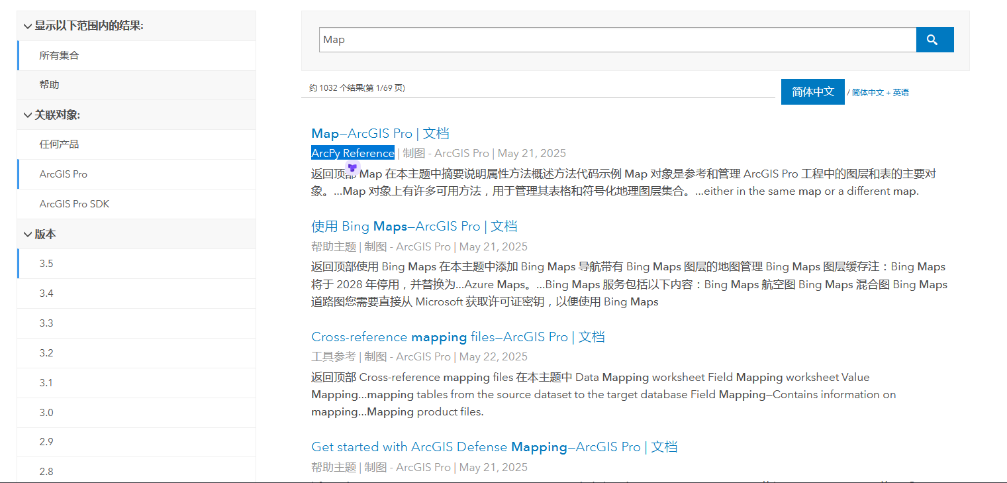Click 工具参考 label under Cross-reference result
The width and height of the screenshot is (1007, 483).
pos(334,356)
